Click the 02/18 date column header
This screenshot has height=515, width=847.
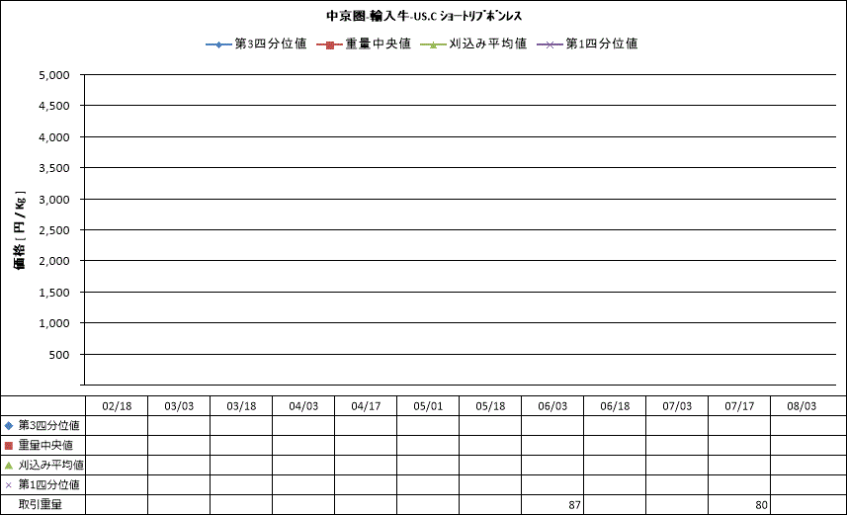coord(117,406)
